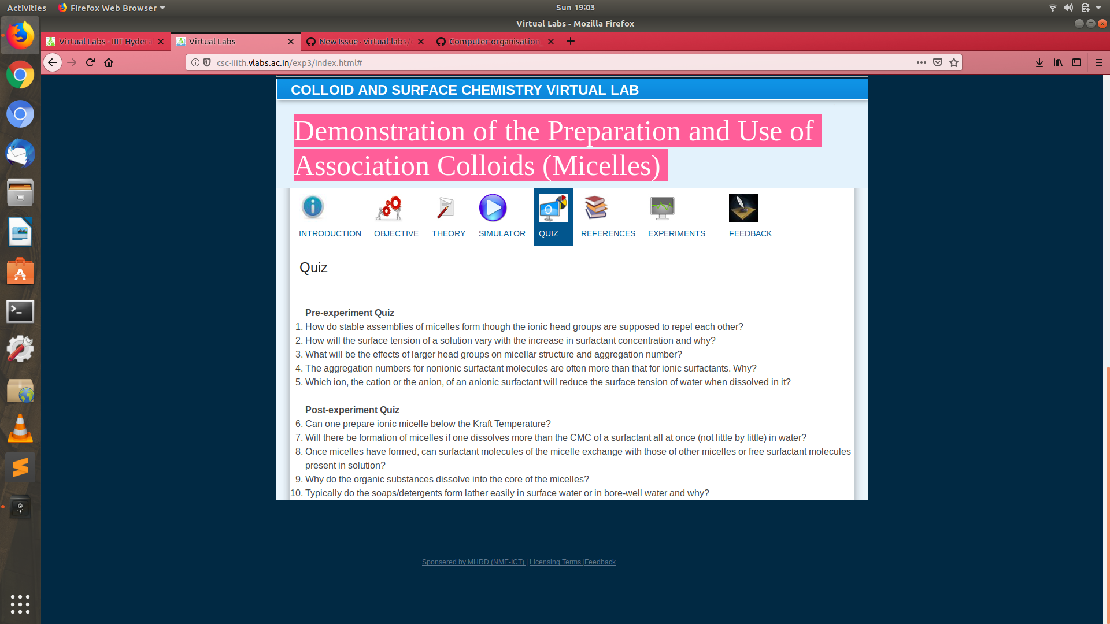Open the Feedback writing icon

point(743,207)
